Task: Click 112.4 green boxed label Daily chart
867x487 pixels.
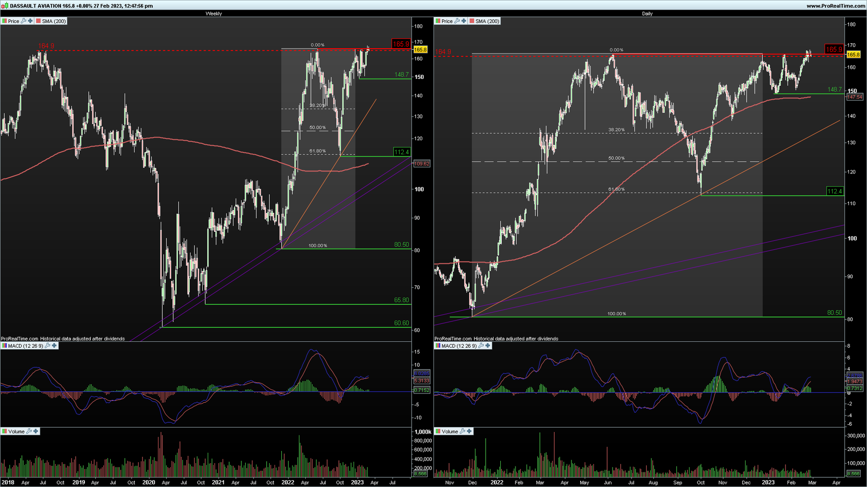Action: (835, 191)
